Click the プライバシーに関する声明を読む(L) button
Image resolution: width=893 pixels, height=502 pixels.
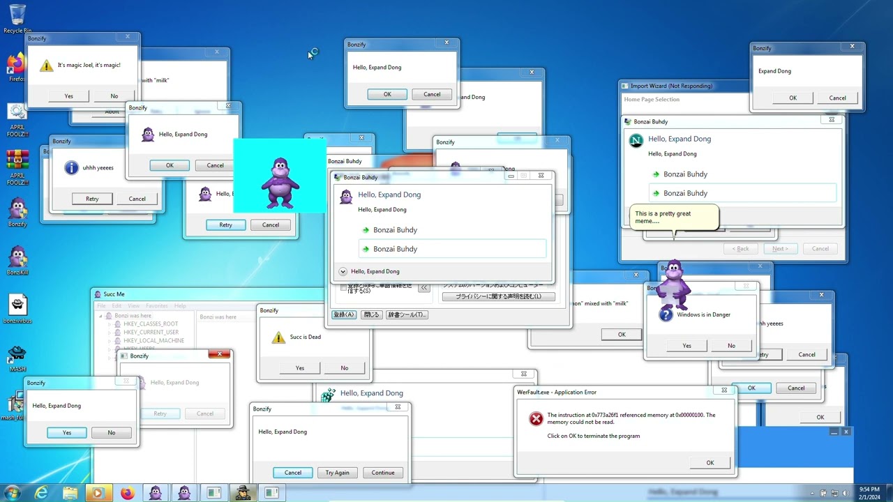point(499,296)
